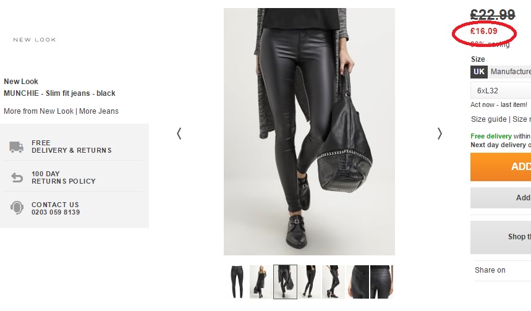The image size is (531, 311).
Task: Select the fourth product thumbnail
Action: tap(309, 282)
